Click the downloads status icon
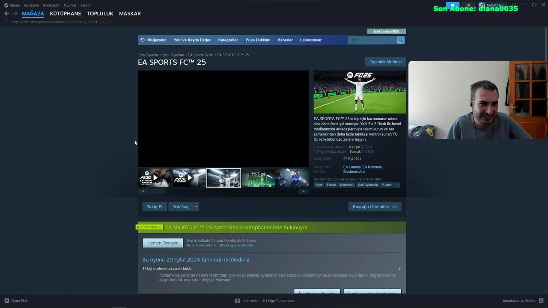548x308 pixels. [237, 301]
